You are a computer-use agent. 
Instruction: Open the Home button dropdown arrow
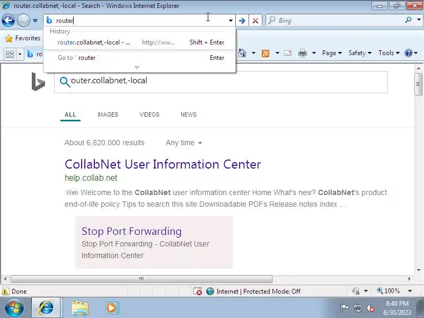pyautogui.click(x=253, y=53)
